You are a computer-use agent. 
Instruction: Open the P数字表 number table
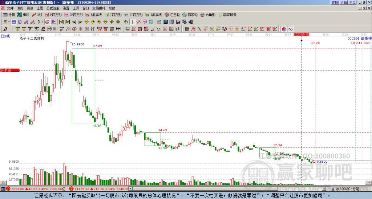[94, 15]
